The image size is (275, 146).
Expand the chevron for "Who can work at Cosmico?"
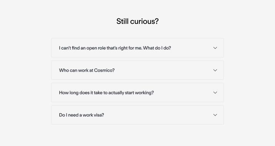point(215,70)
